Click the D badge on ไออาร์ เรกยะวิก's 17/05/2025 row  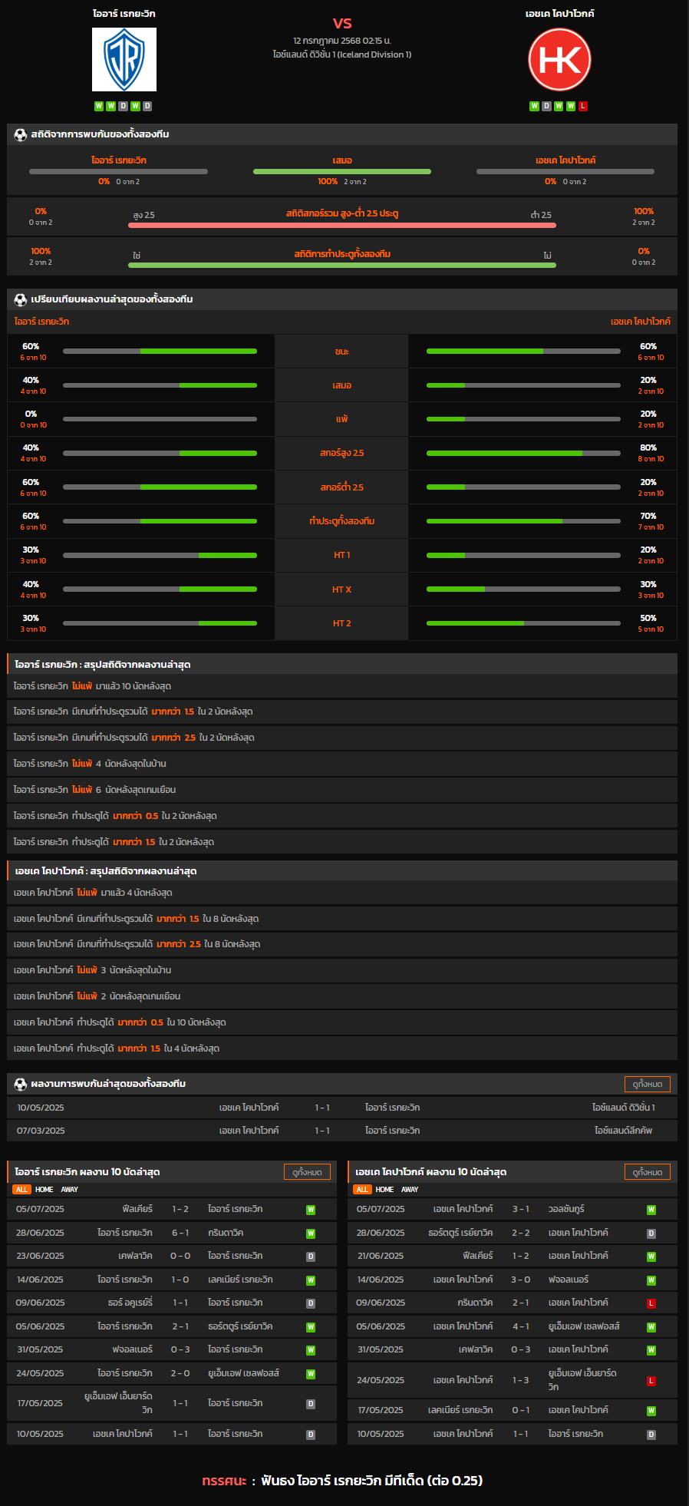311,1404
